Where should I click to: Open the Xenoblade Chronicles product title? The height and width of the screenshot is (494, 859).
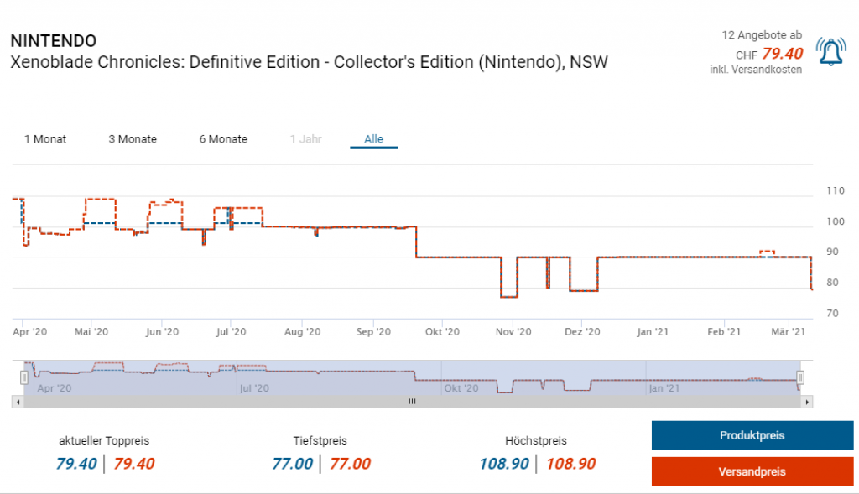tap(309, 63)
